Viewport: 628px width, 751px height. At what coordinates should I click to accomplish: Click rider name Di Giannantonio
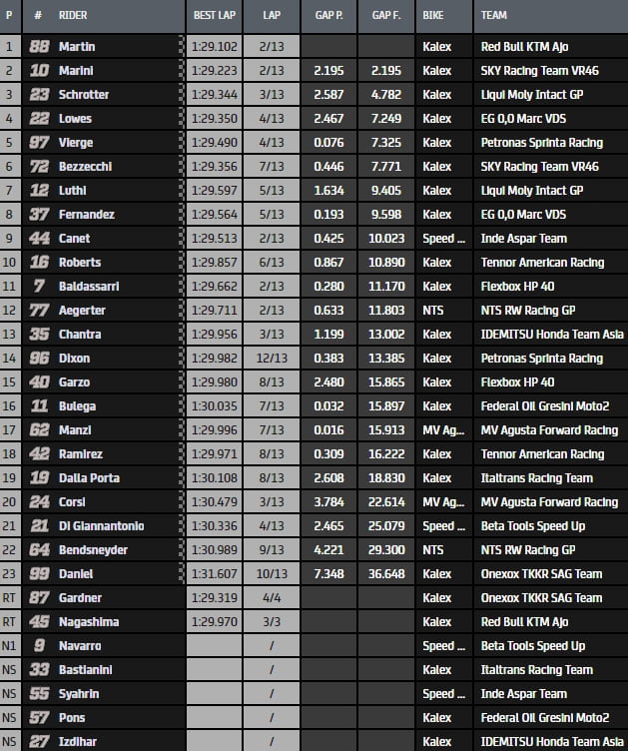[102, 525]
